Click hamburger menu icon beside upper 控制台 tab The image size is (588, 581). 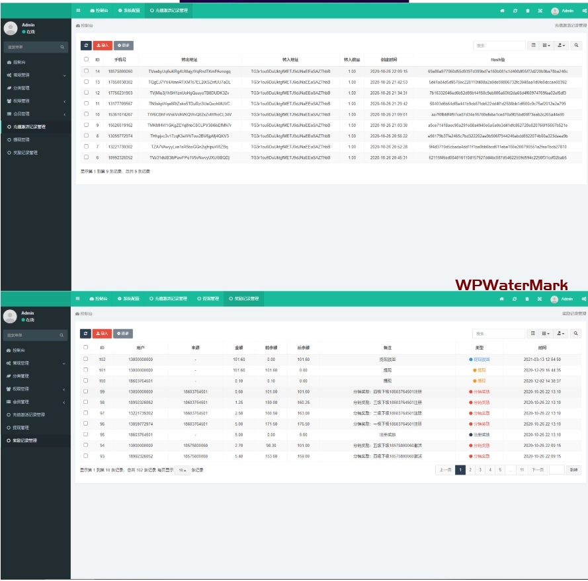point(78,11)
